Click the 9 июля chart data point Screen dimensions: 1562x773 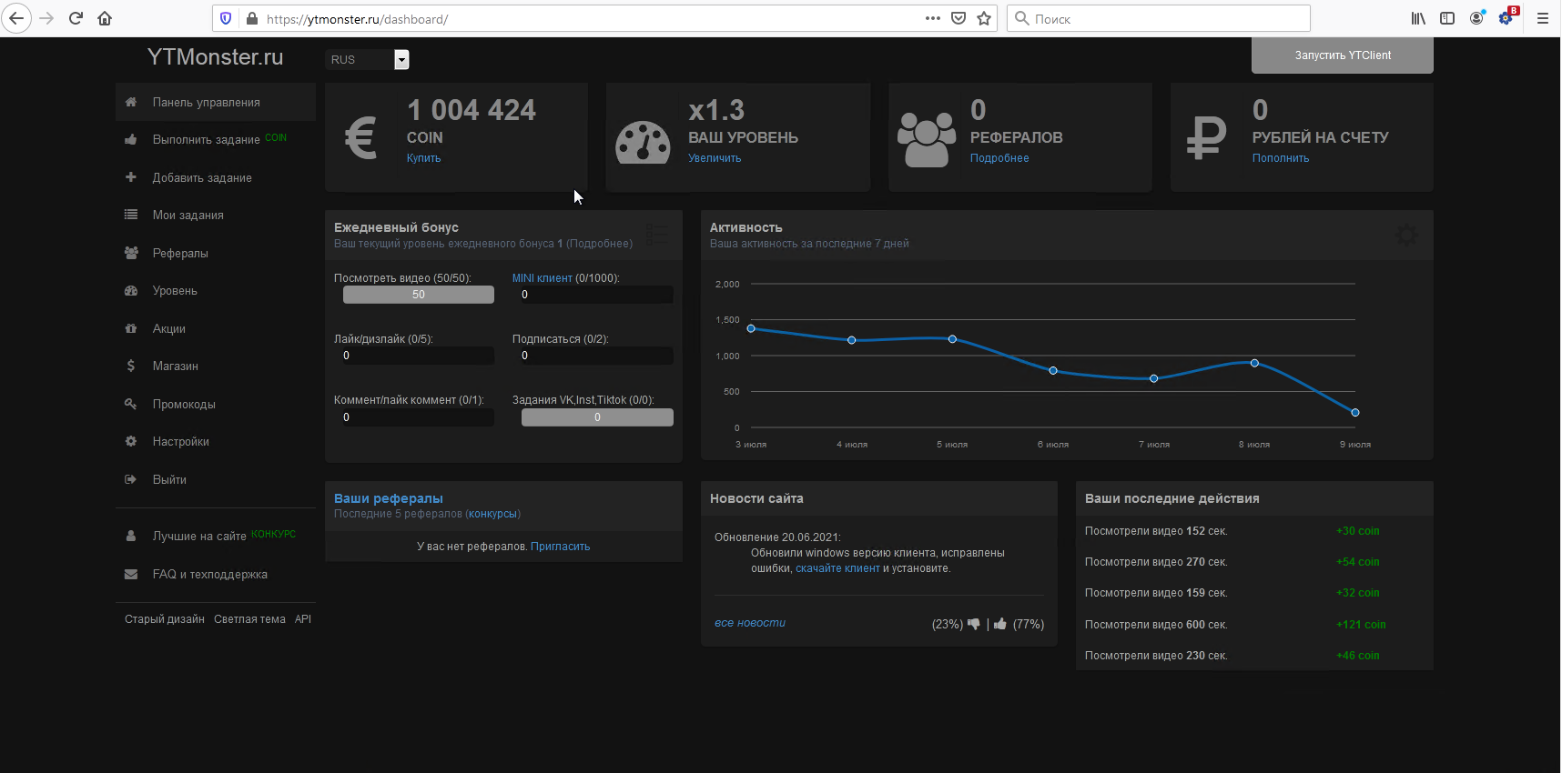coord(1355,413)
